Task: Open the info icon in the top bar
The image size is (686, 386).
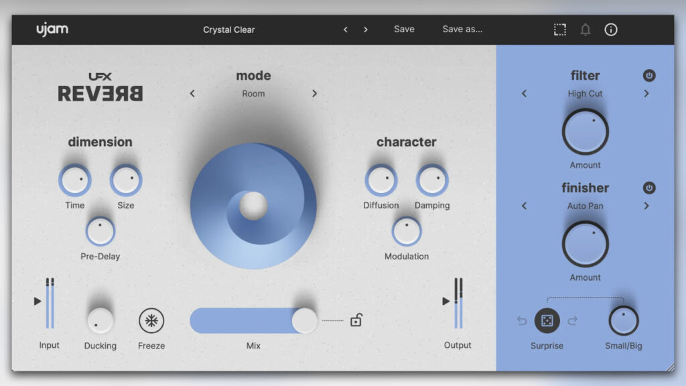Action: tap(611, 29)
